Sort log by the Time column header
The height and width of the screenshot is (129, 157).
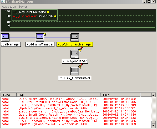[x=120, y=95]
